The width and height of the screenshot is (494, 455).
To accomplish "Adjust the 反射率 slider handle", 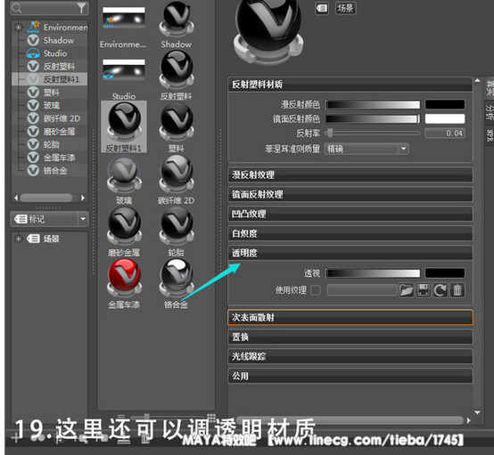I will pos(330,133).
